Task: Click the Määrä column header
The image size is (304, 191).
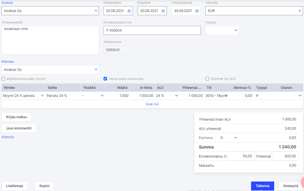Action: [x=118, y=88]
